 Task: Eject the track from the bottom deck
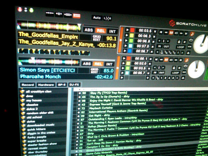(183, 78)
